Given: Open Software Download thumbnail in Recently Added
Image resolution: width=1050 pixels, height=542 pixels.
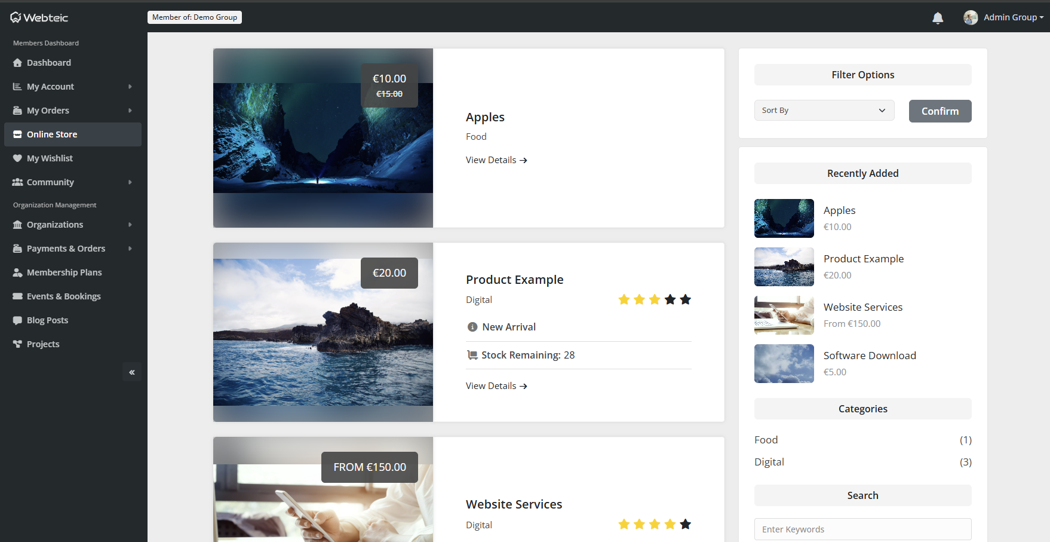Looking at the screenshot, I should 784,363.
